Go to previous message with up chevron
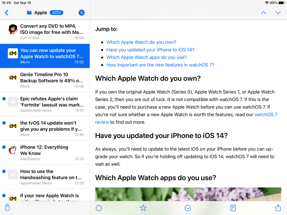287x215 pixels. coord(263,13)
